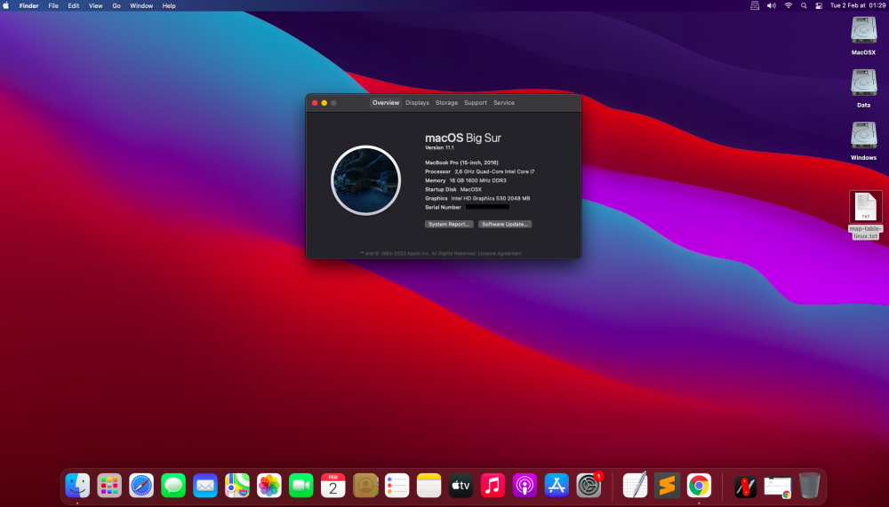Open the Contacts app in the Dock
Image resolution: width=889 pixels, height=507 pixels.
click(x=365, y=486)
